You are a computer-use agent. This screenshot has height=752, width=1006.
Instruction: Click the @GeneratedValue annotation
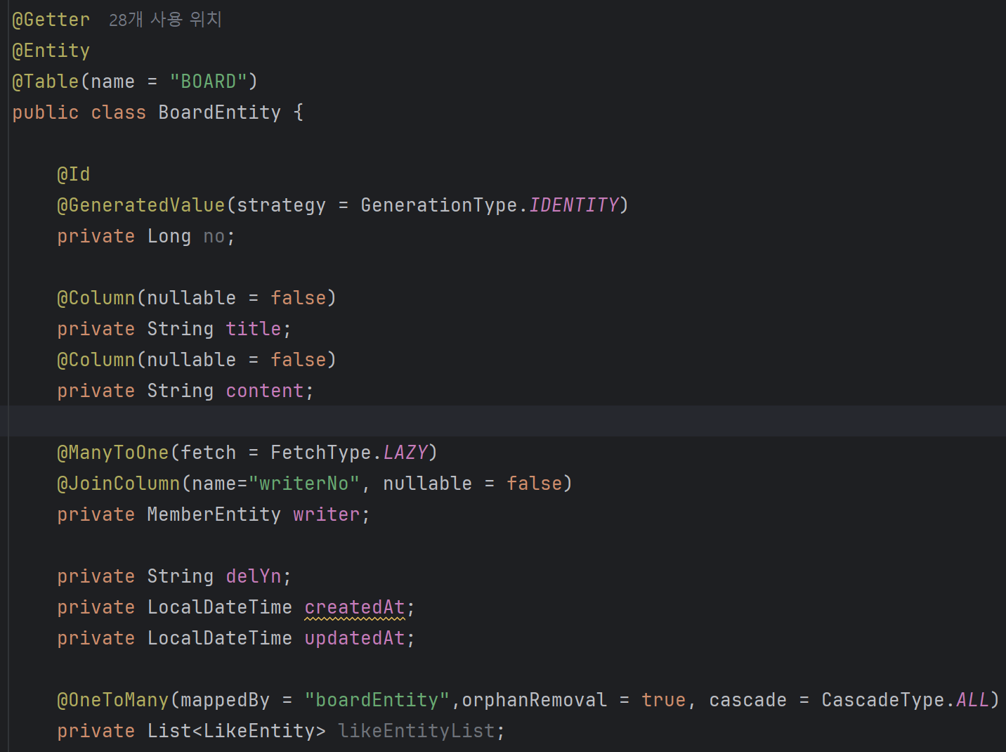pyautogui.click(x=141, y=205)
